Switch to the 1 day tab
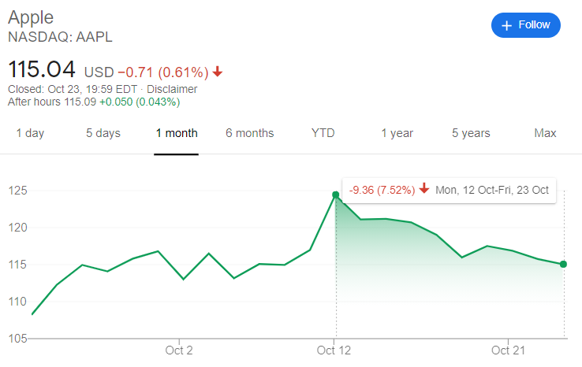The height and width of the screenshot is (367, 582). tap(30, 133)
